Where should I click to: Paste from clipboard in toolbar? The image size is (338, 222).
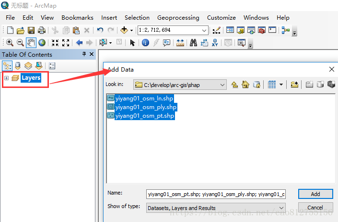76,30
